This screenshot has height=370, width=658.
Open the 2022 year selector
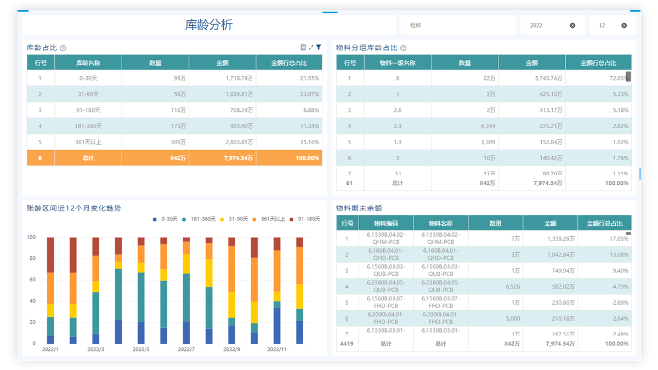click(x=546, y=25)
